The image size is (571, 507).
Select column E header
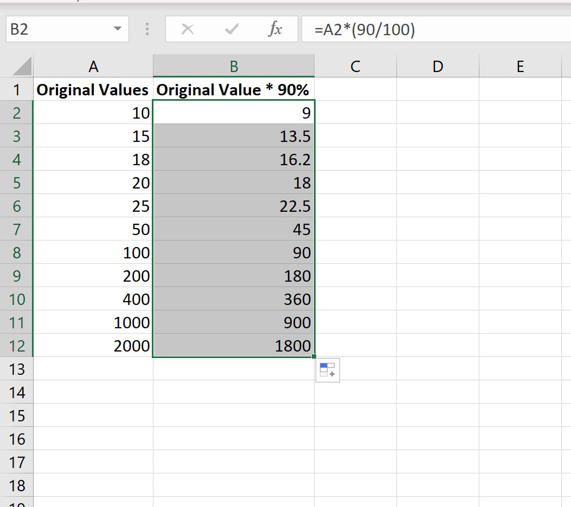pos(519,67)
